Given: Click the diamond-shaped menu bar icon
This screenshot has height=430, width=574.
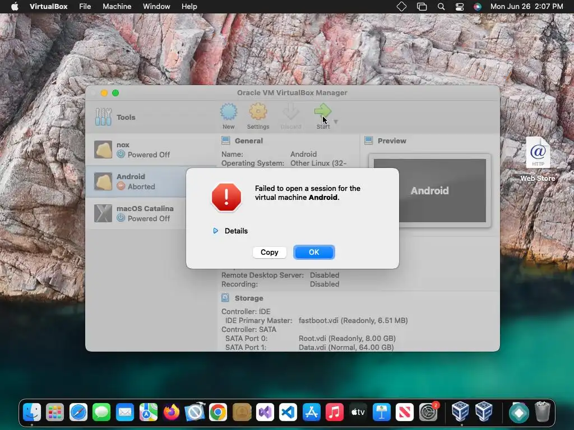Looking at the screenshot, I should pos(401,7).
